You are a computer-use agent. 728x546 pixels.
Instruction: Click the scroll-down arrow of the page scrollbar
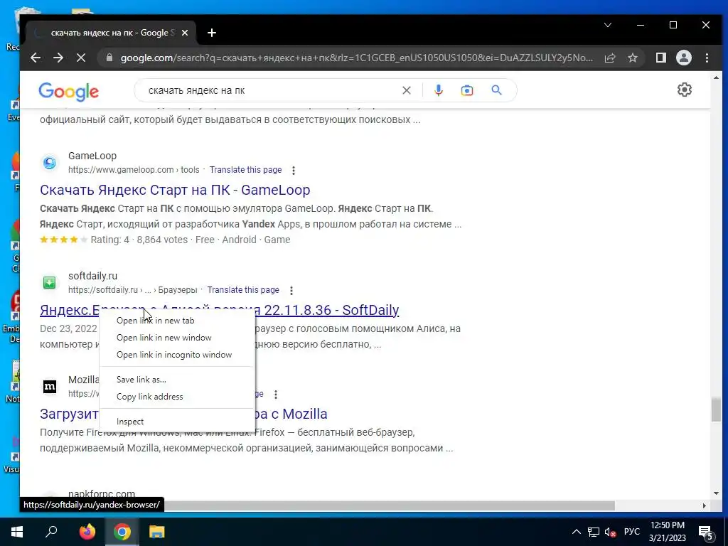716,493
